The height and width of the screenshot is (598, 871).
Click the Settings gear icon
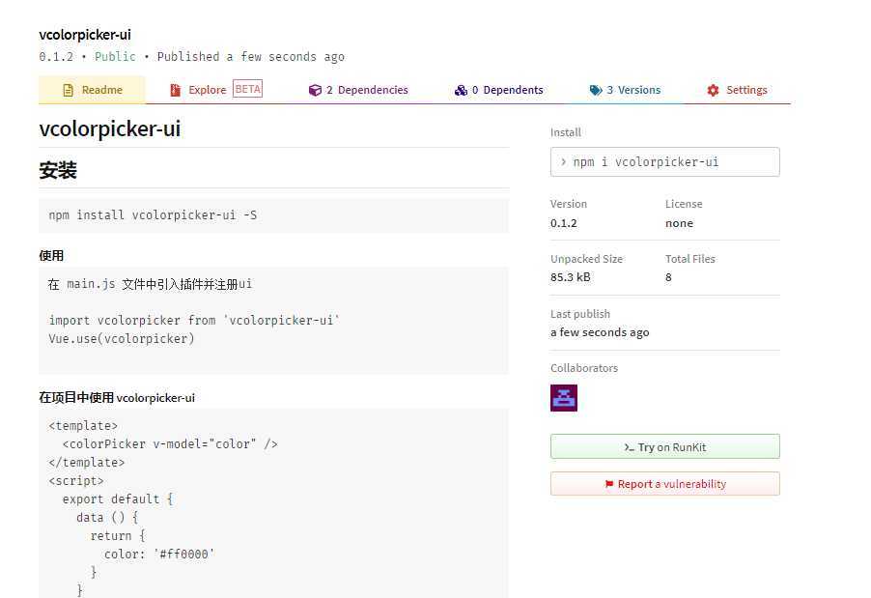coord(713,90)
